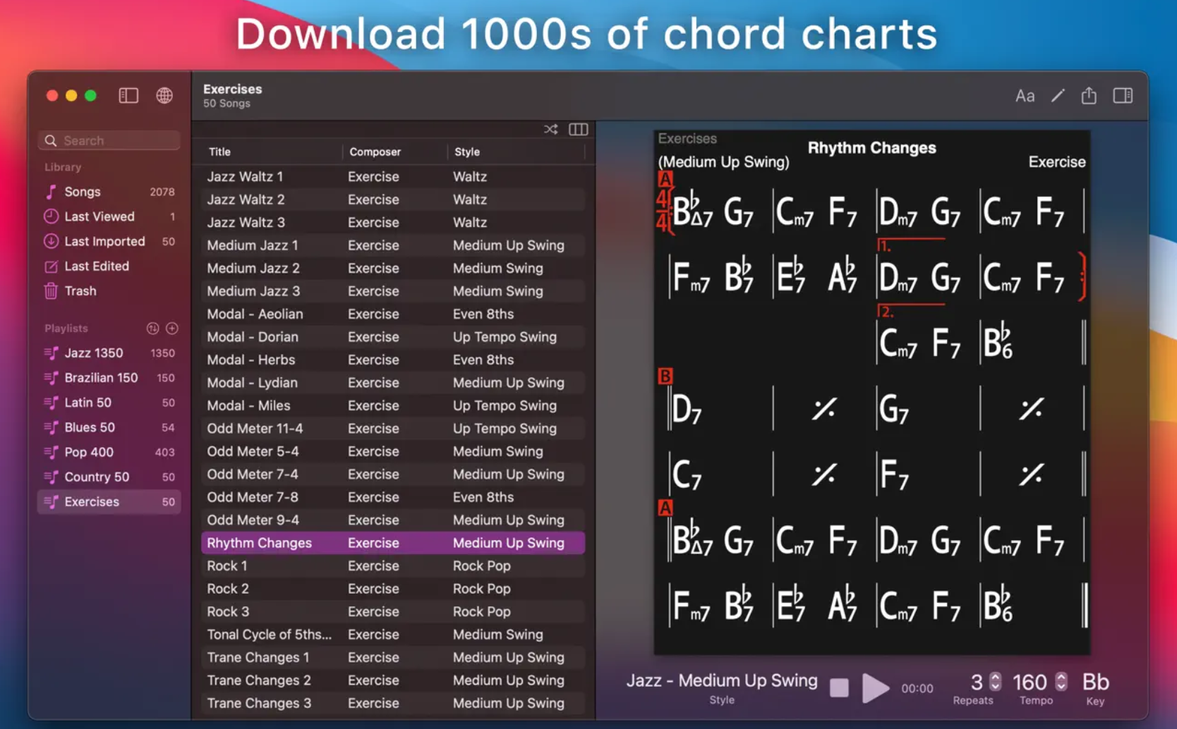Select the Latin 50 playlist
Image resolution: width=1177 pixels, height=729 pixels.
[x=109, y=402]
